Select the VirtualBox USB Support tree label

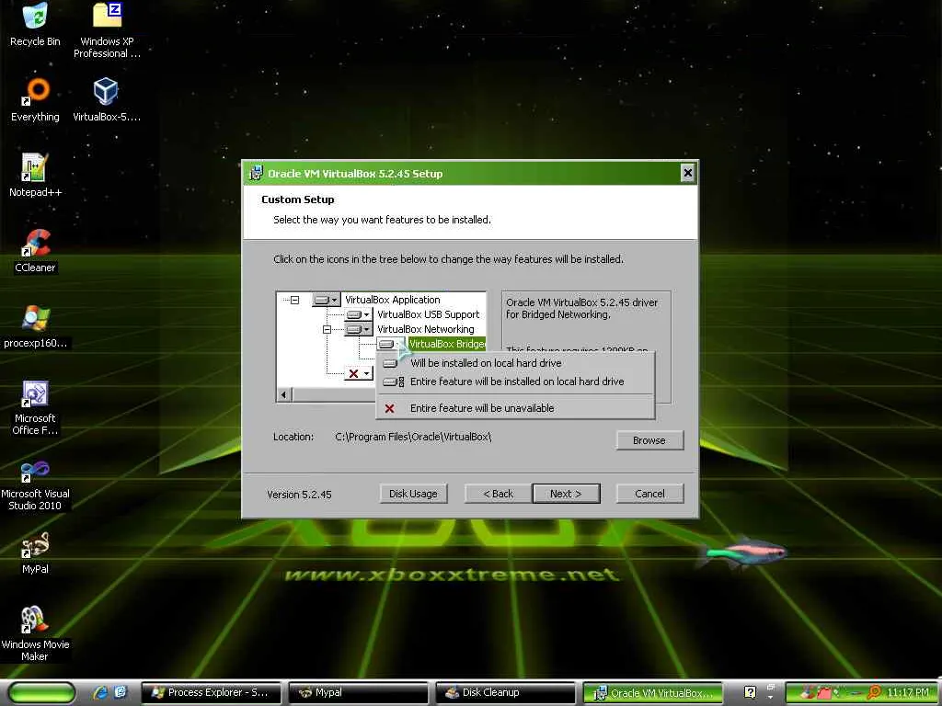tap(429, 314)
